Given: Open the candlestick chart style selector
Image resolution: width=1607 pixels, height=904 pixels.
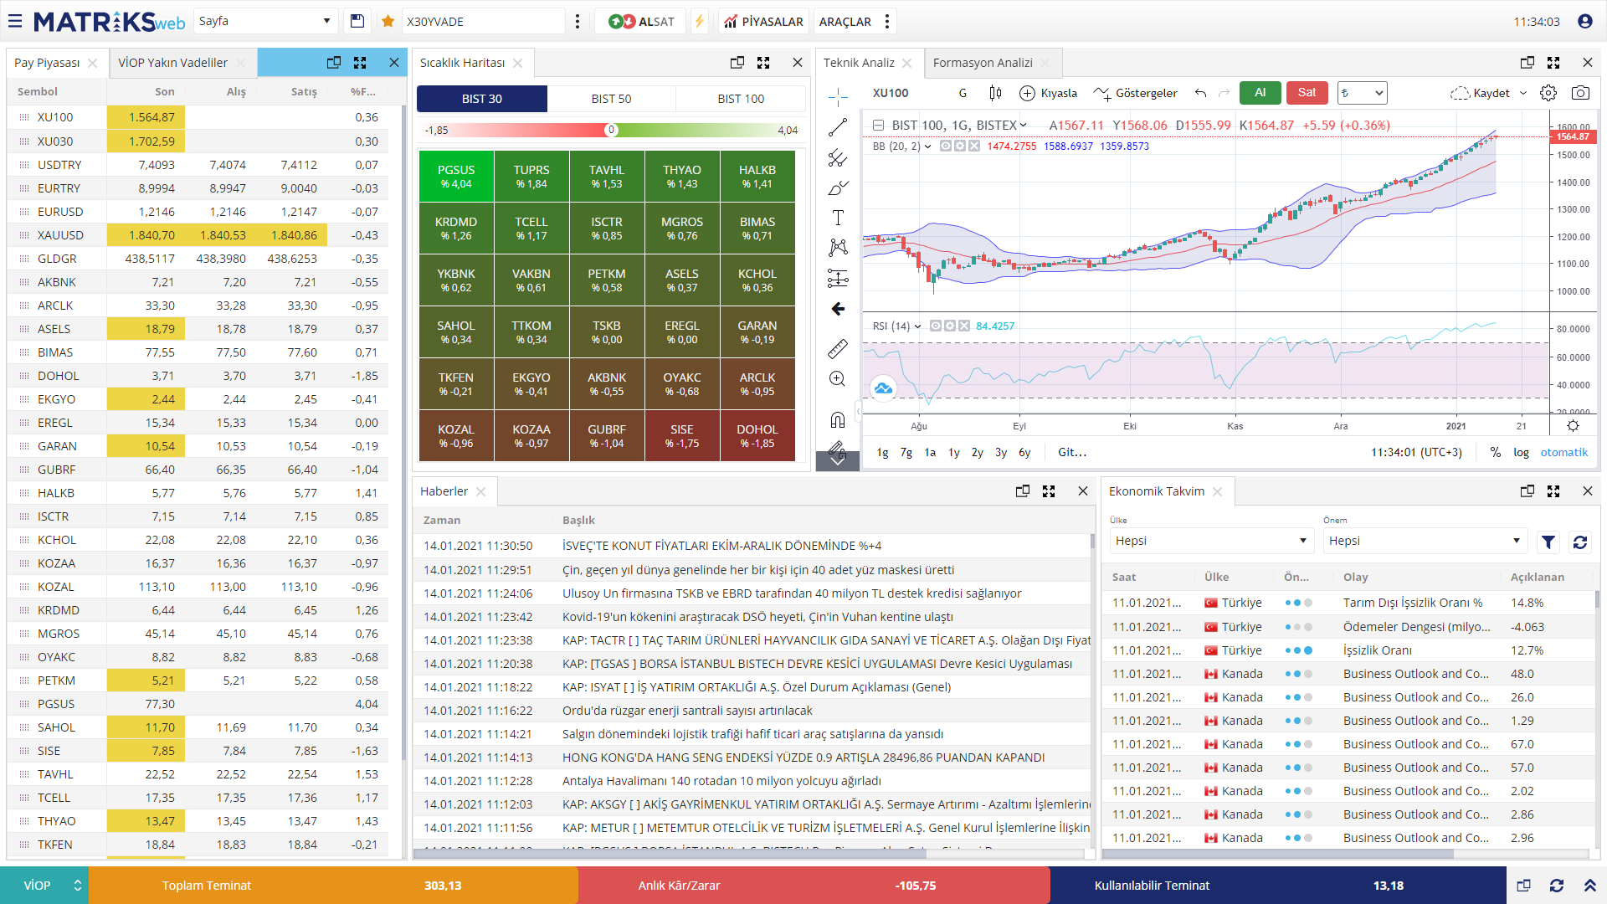Looking at the screenshot, I should point(995,93).
